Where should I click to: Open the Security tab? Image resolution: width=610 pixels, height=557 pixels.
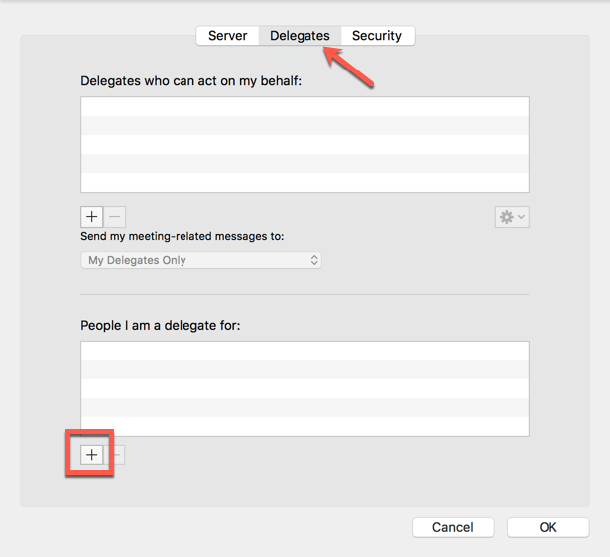click(377, 36)
